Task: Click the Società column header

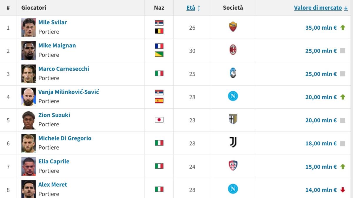Action: 233,8
